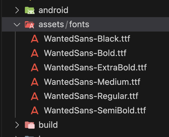169x137 pixels.
Task: Click the font icon beside WantedSans-Bold.ttf
Action: (35, 53)
